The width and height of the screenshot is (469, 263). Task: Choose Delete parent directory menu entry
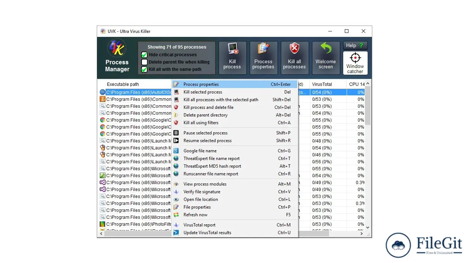click(x=234, y=115)
